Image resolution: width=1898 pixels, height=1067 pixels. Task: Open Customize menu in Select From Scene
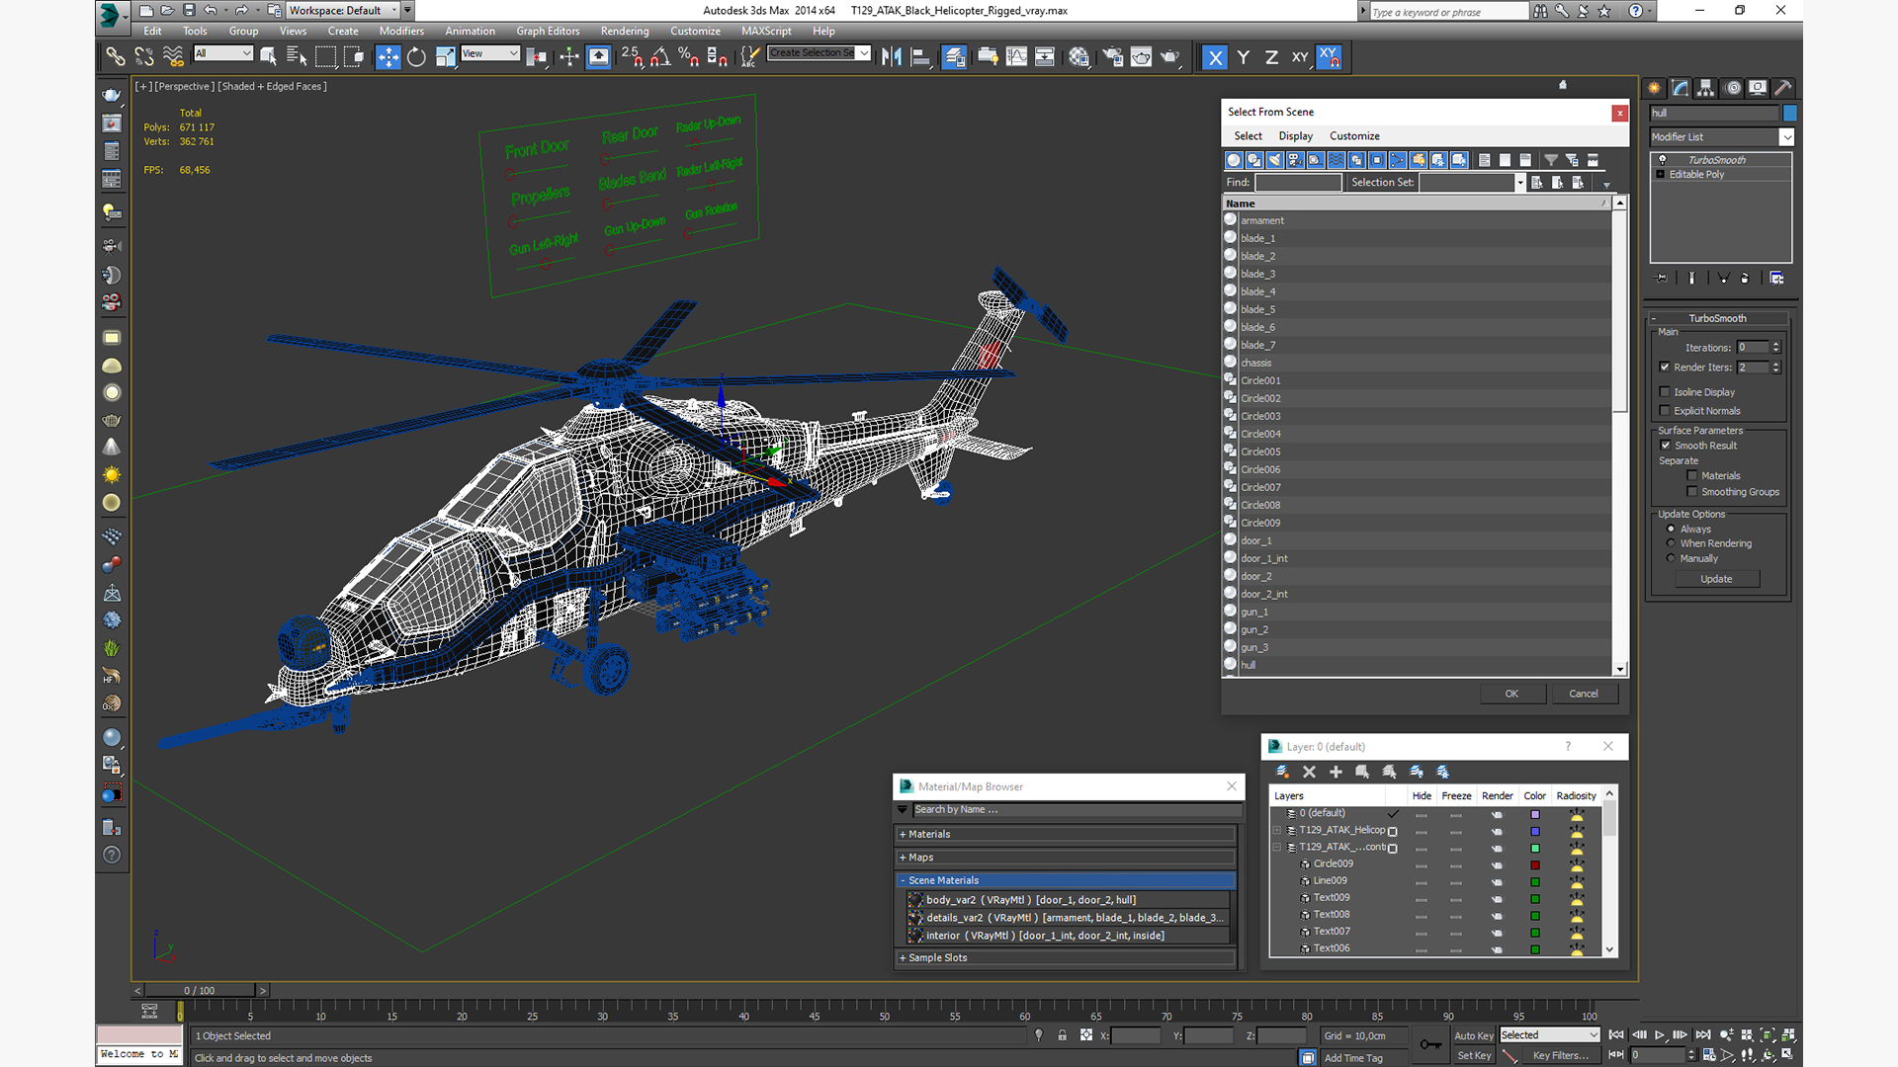click(1354, 136)
